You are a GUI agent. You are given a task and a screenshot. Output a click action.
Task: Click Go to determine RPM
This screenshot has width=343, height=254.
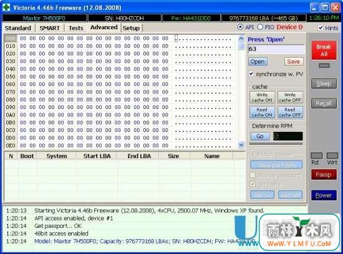(260, 136)
